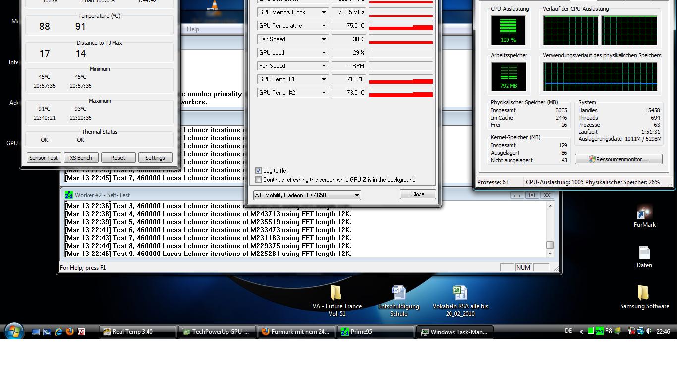
Task: Open GPU Memory Clock sensor dropdown
Action: point(324,12)
